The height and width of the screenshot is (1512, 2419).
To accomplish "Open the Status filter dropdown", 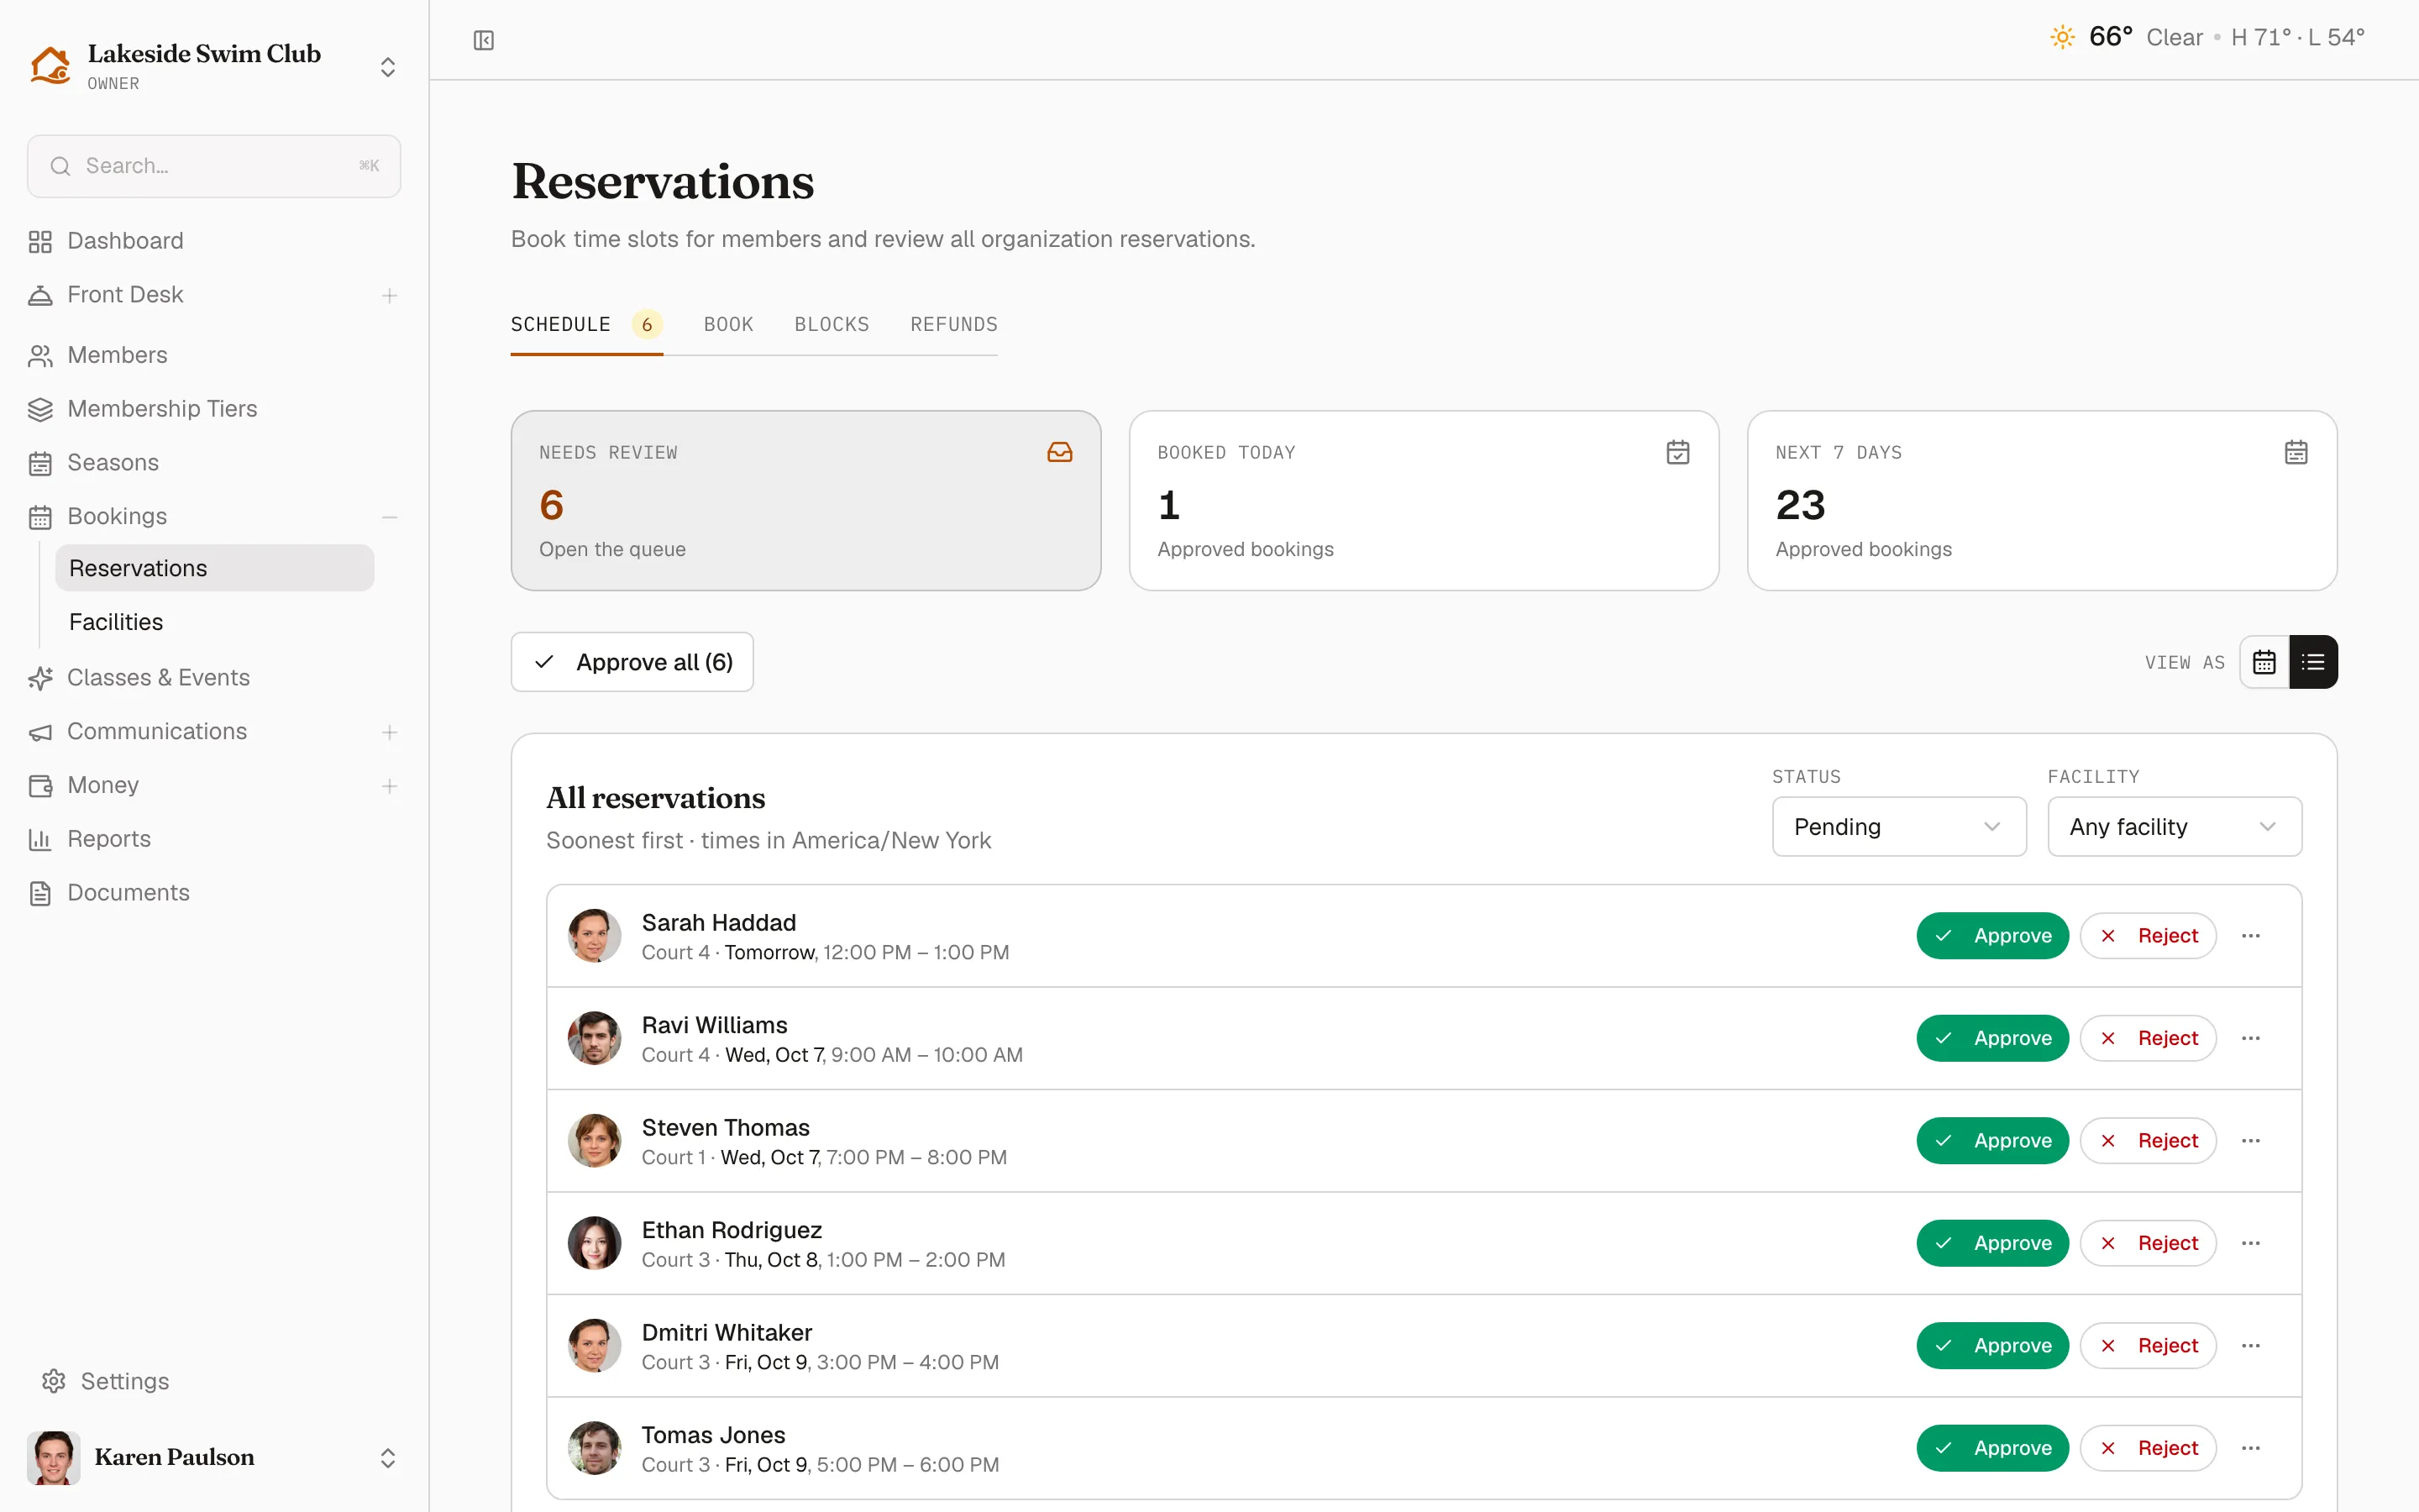I will click(x=1899, y=827).
